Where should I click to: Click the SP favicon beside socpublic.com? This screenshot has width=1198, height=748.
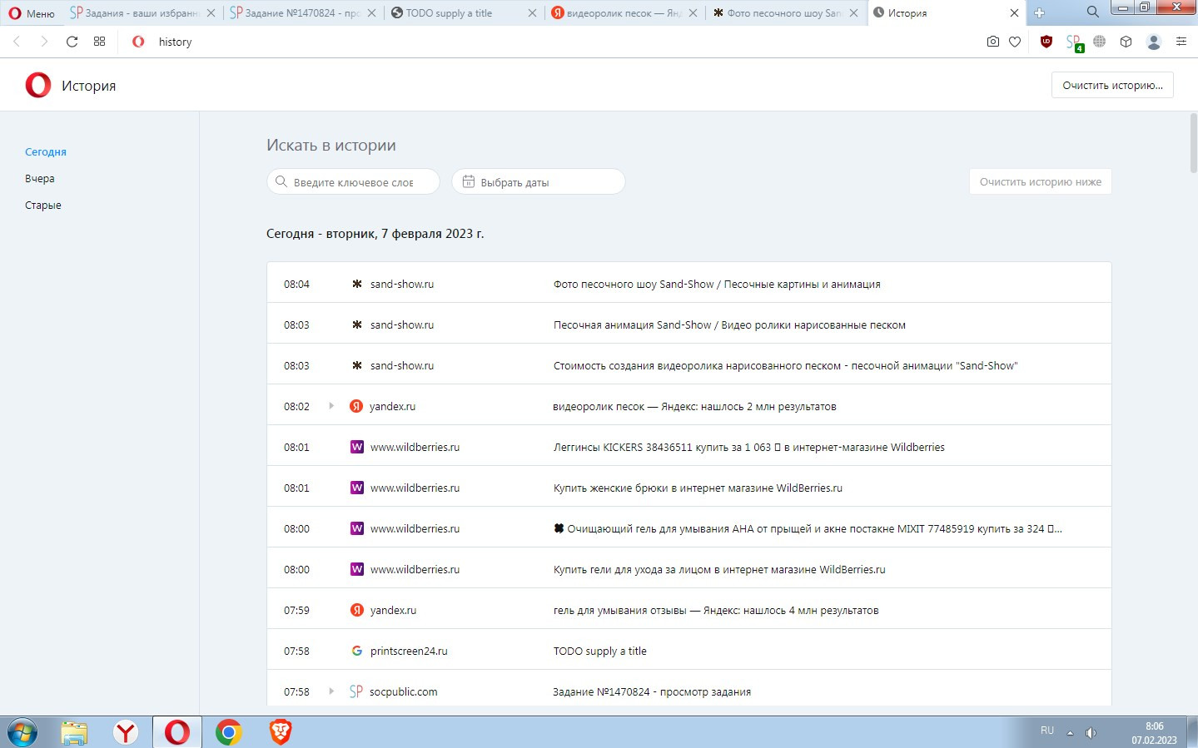[x=356, y=691]
